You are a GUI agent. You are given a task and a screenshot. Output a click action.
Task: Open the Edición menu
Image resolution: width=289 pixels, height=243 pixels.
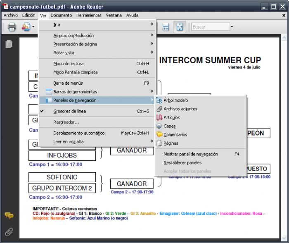pos(28,15)
